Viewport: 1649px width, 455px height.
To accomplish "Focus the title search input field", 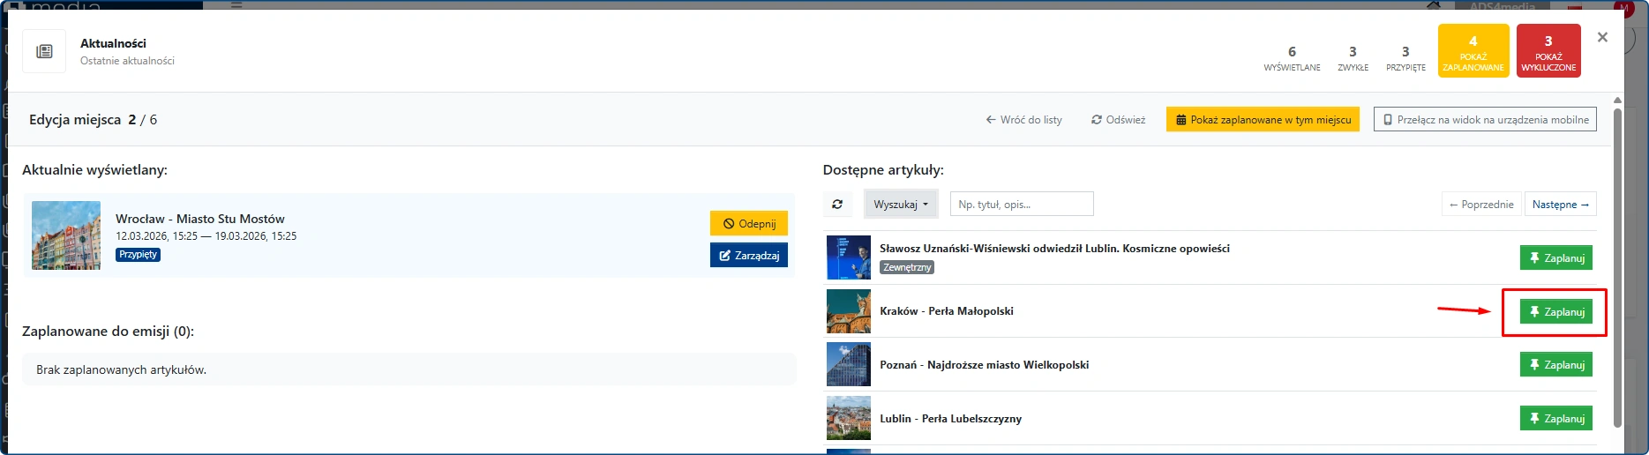I will click(1022, 205).
